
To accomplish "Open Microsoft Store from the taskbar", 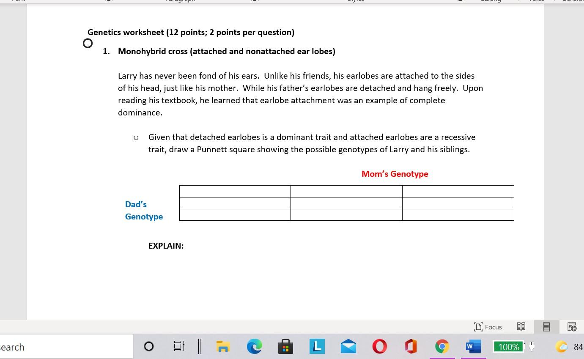I will (285, 347).
